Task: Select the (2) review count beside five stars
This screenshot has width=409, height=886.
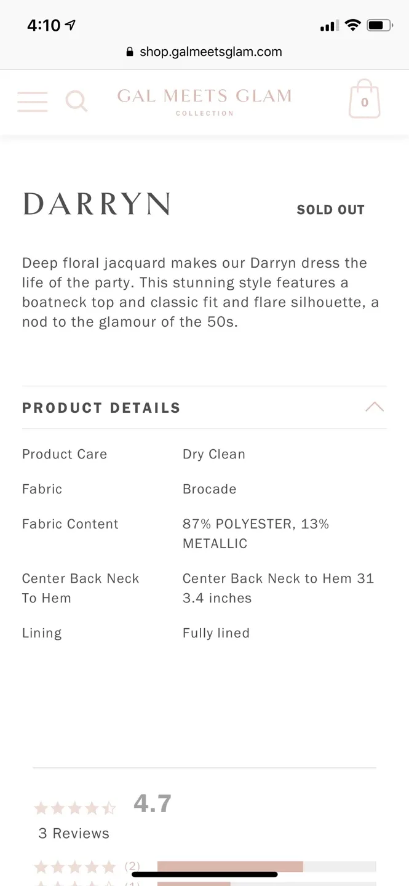Action: pos(132,866)
